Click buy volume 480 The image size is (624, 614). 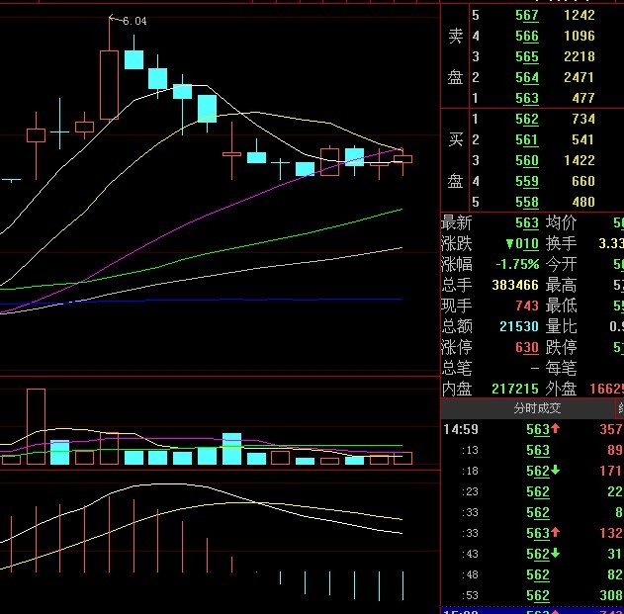(x=583, y=202)
